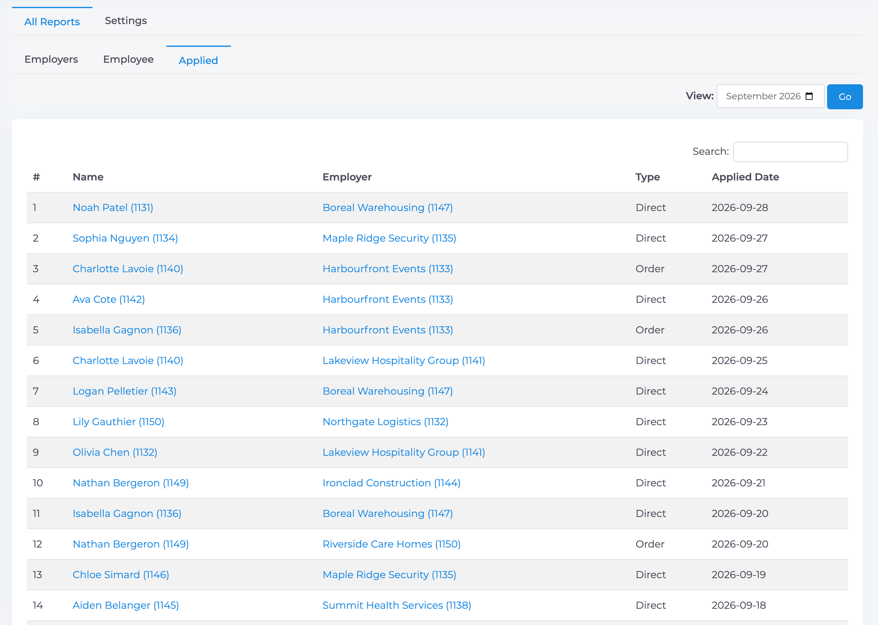Image resolution: width=878 pixels, height=625 pixels.
Task: Open Aiden Belanger (1145) link
Action: tap(126, 605)
